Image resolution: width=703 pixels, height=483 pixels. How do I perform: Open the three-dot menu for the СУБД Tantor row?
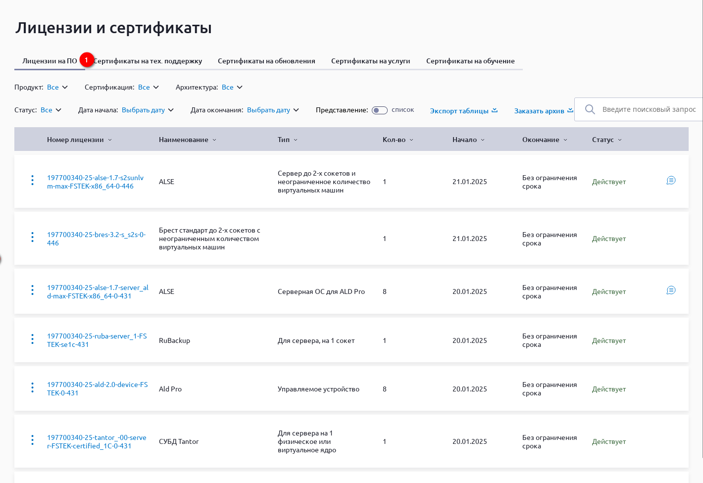(x=33, y=440)
